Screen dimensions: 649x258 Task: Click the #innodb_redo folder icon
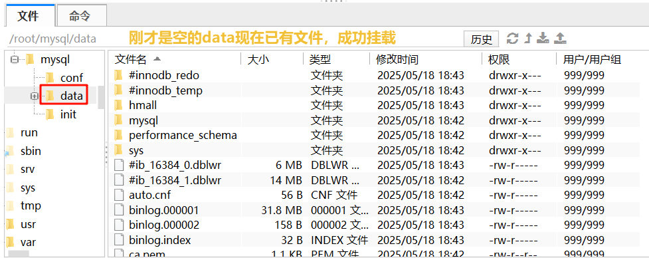tap(119, 75)
